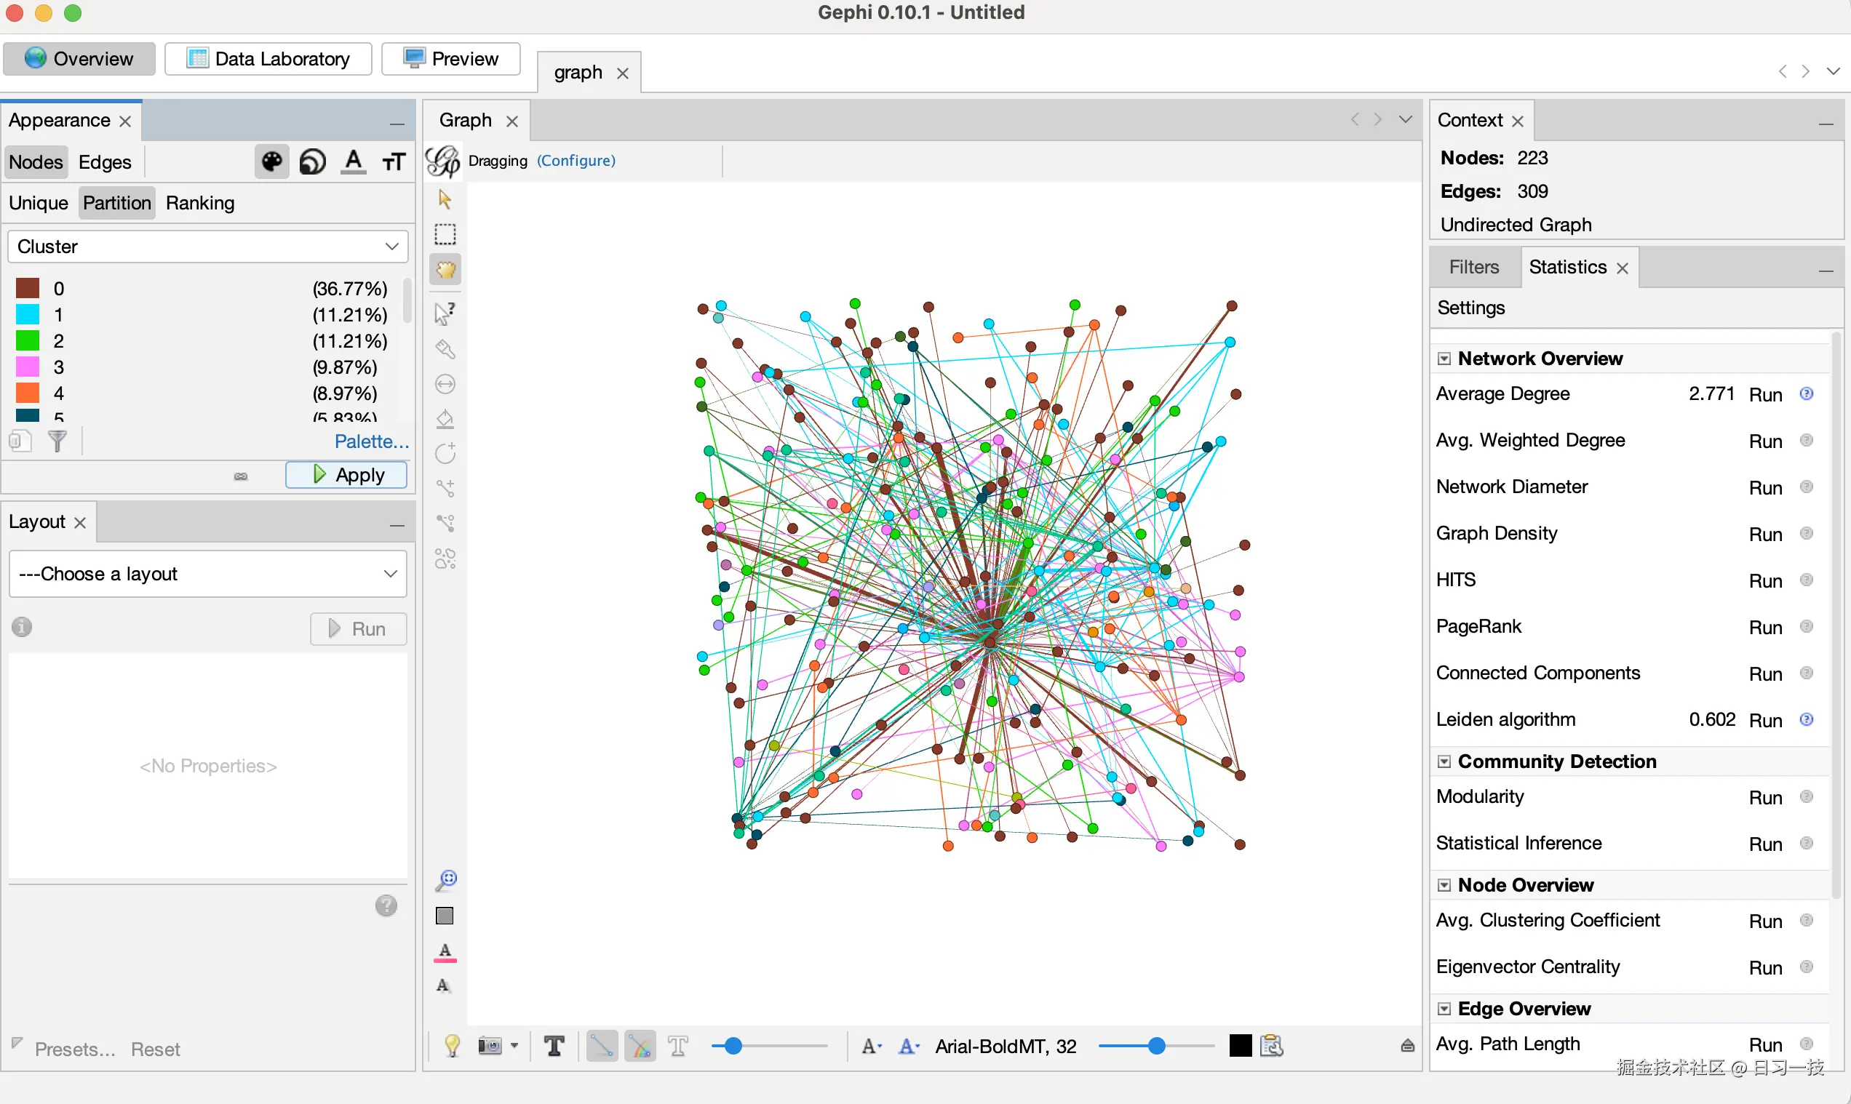Adjust the edge weight scale slider
Screen dimensions: 1851x1104
[x=769, y=1046]
